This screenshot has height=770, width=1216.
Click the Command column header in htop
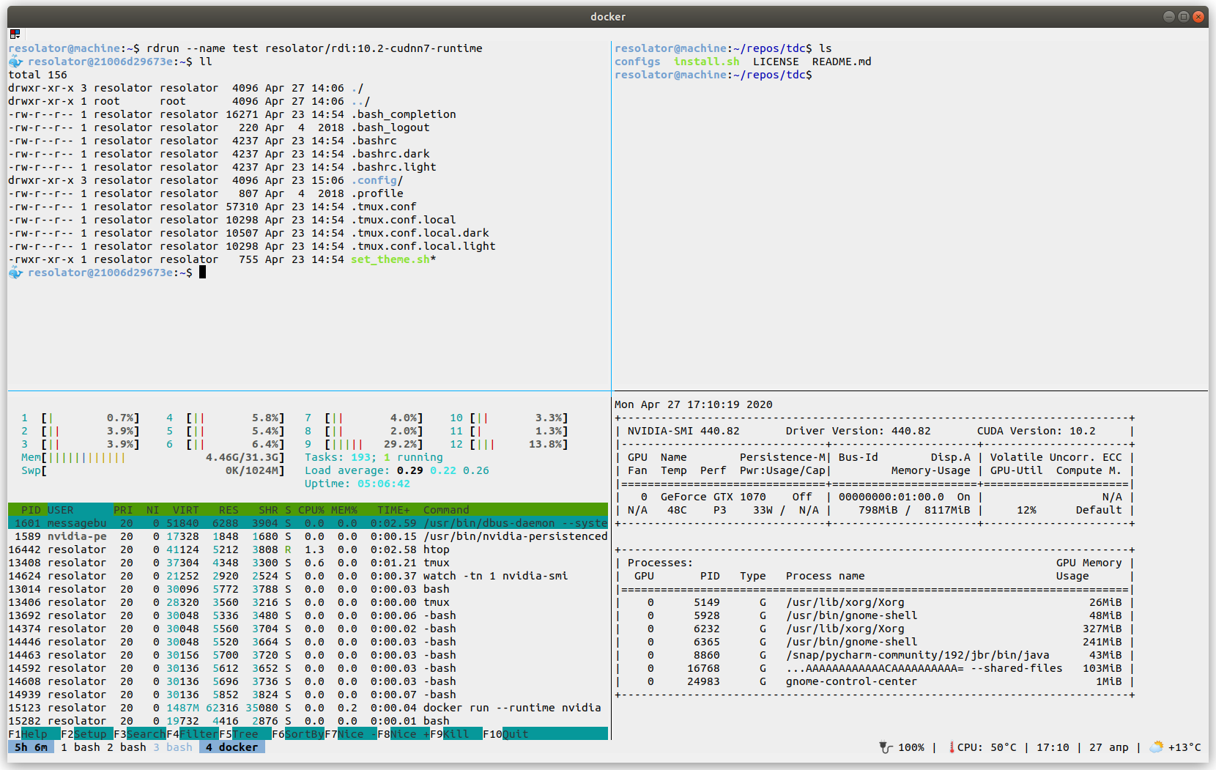pyautogui.click(x=446, y=510)
